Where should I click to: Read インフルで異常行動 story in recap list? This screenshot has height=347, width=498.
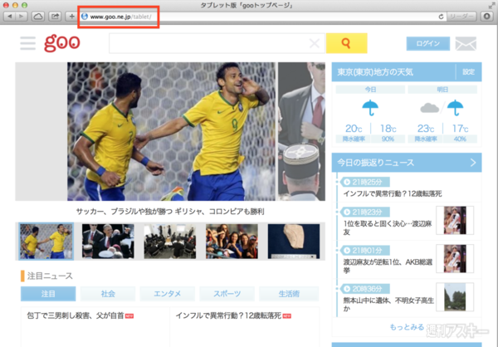point(393,193)
